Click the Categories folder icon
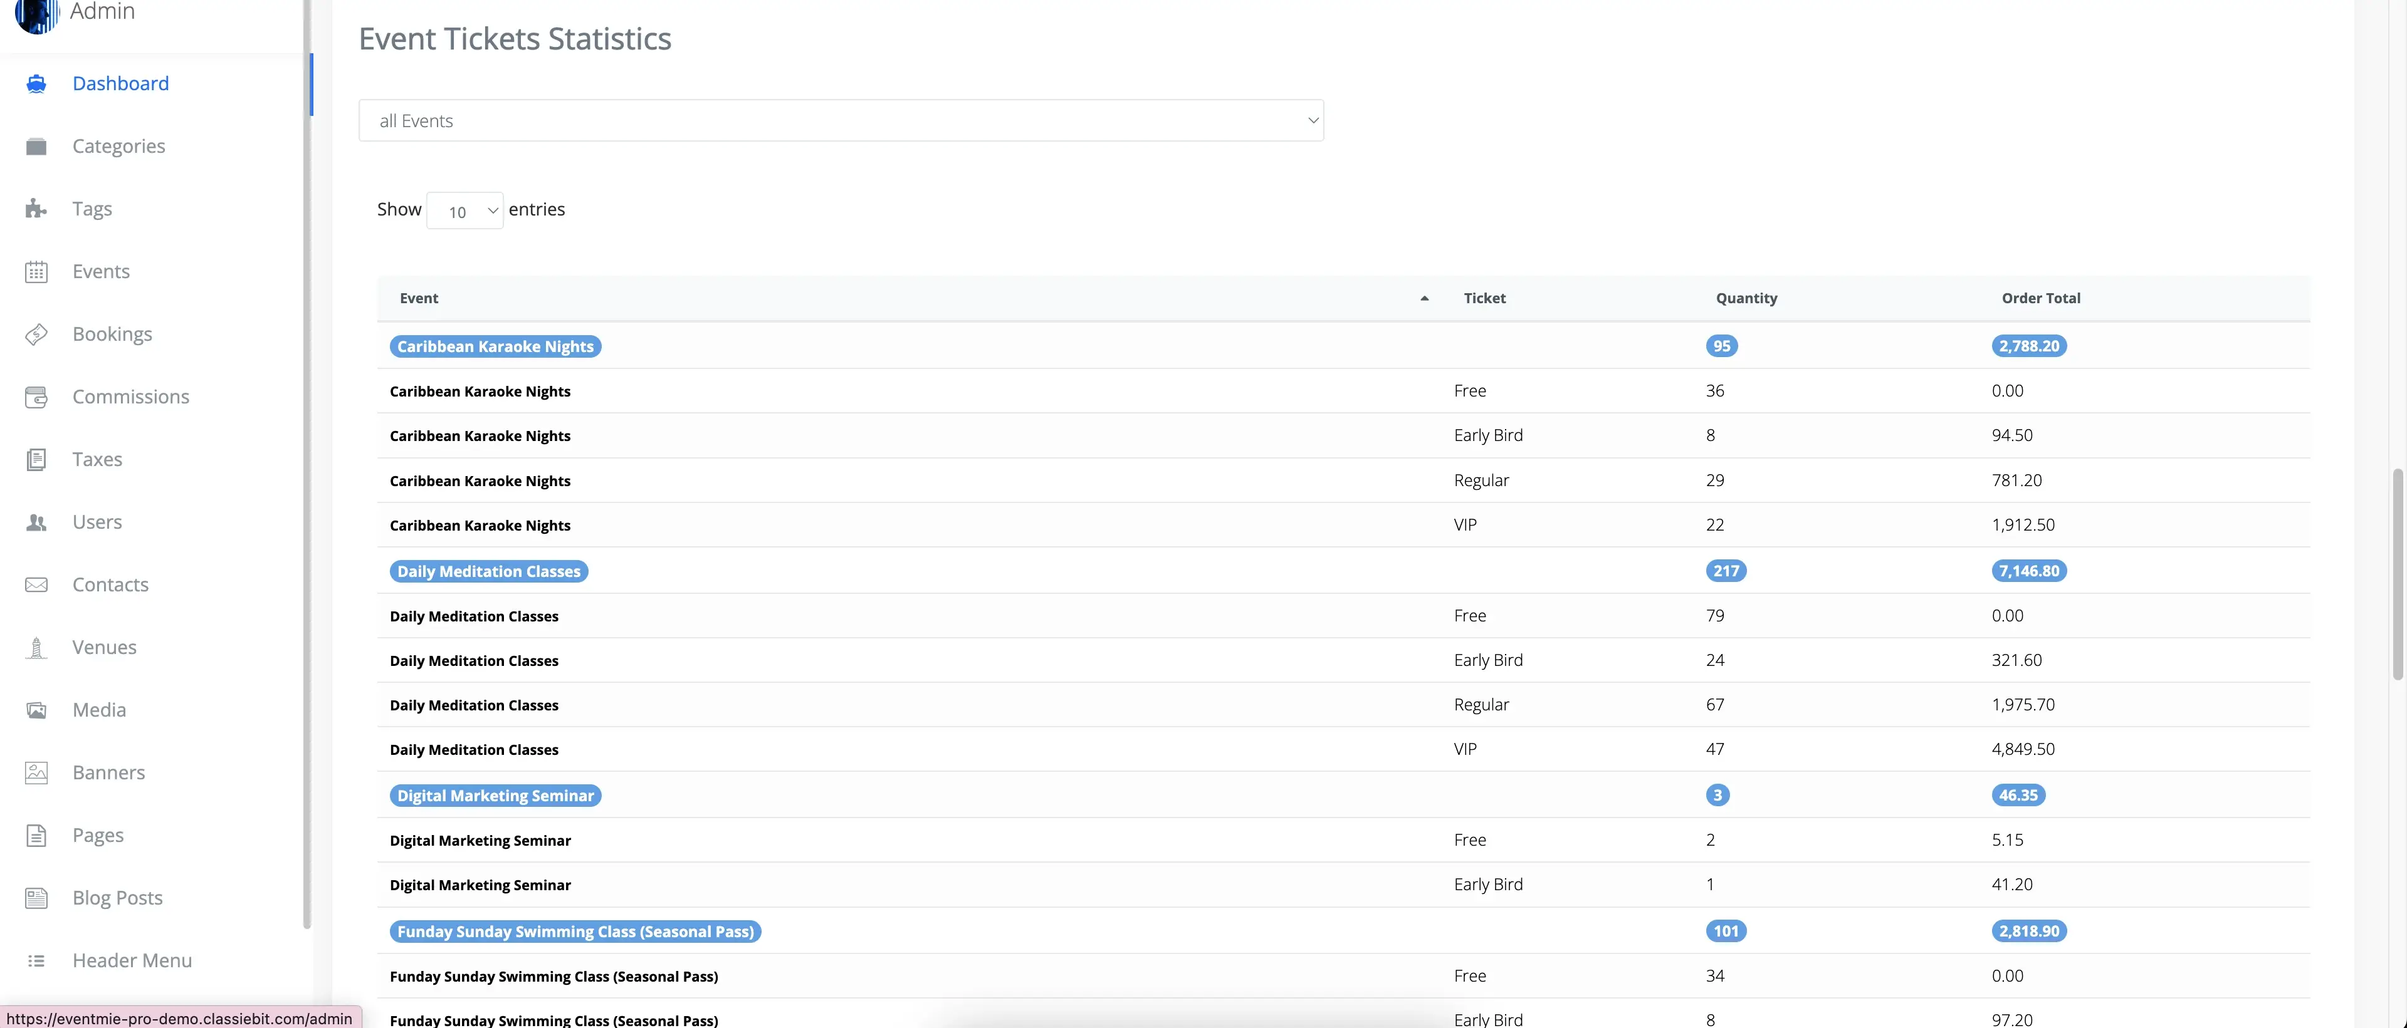Image resolution: width=2407 pixels, height=1028 pixels. pos(36,147)
